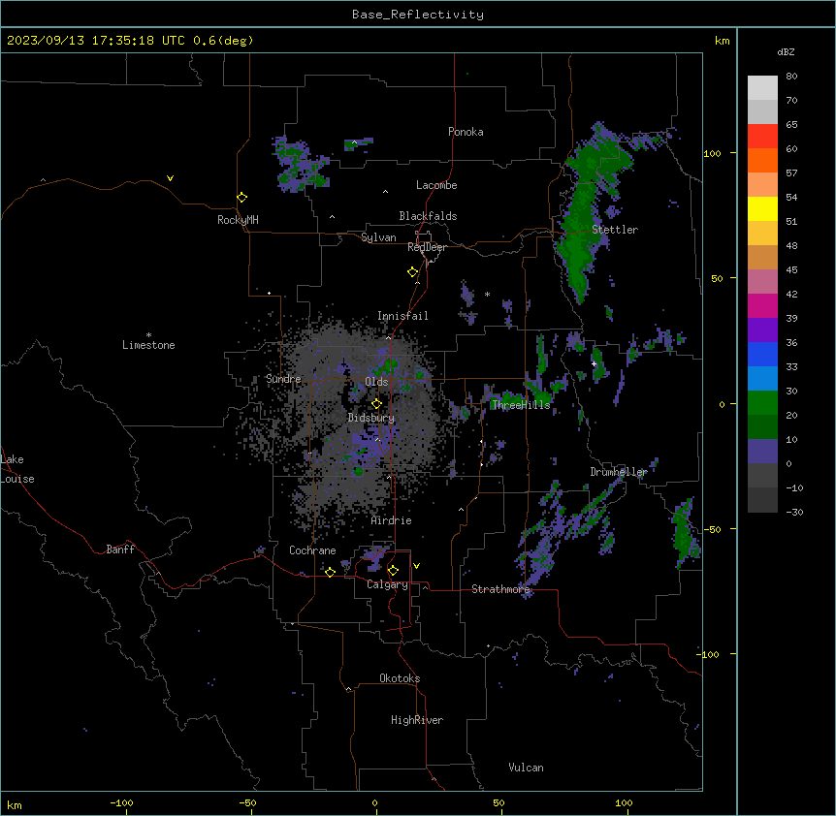
Task: Click the HighRiver town label
Action: point(417,720)
